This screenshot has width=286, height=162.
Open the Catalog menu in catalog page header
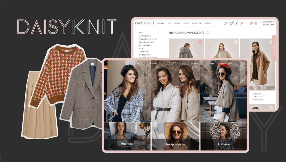pos(160,23)
